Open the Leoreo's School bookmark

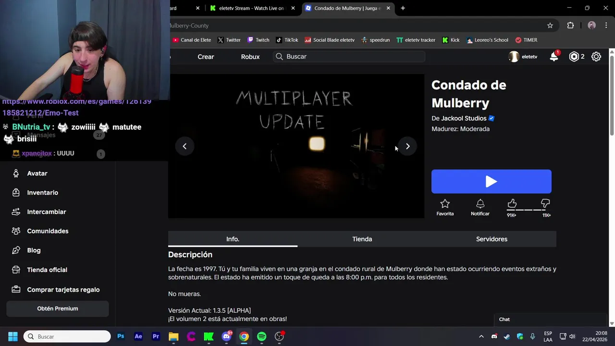(487, 40)
